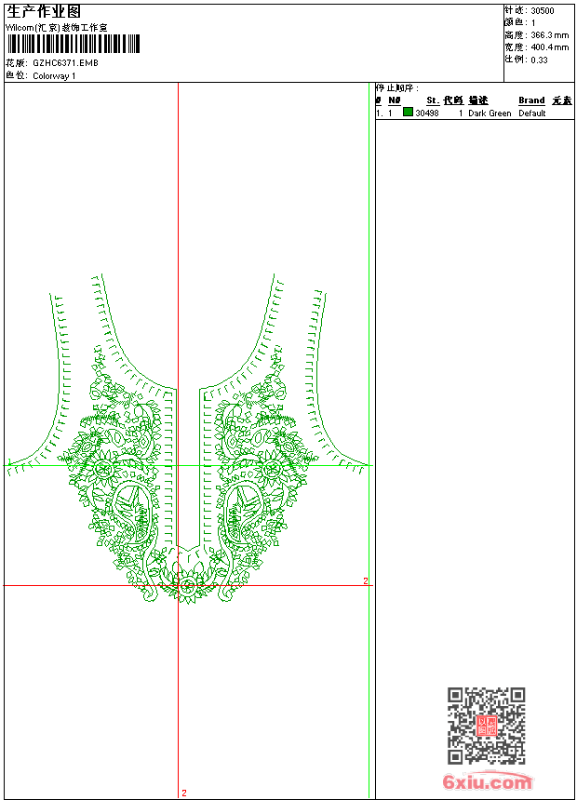The height and width of the screenshot is (800, 577).
Task: Select file name GZHC6371.EMB
Action: point(65,62)
